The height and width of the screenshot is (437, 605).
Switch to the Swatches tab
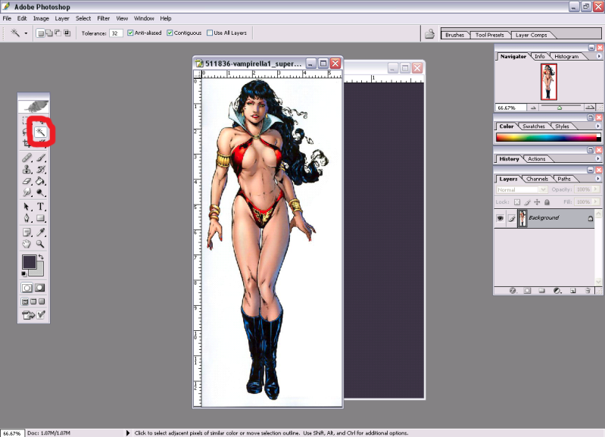[x=534, y=126]
